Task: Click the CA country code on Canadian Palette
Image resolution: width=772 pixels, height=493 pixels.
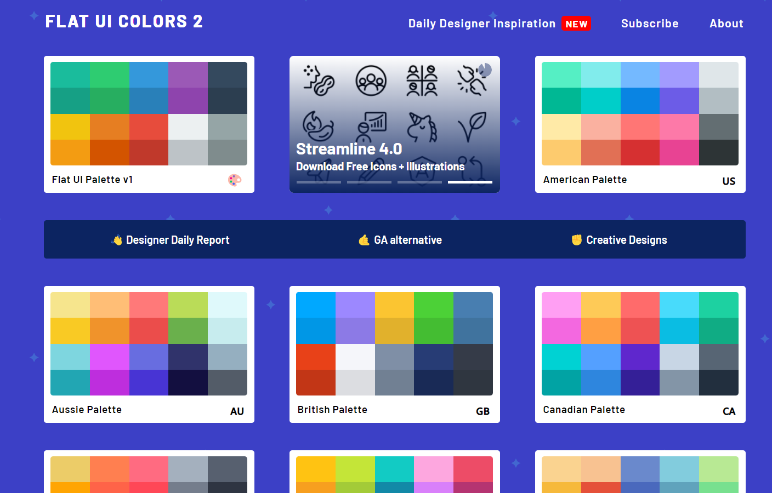Action: [729, 411]
